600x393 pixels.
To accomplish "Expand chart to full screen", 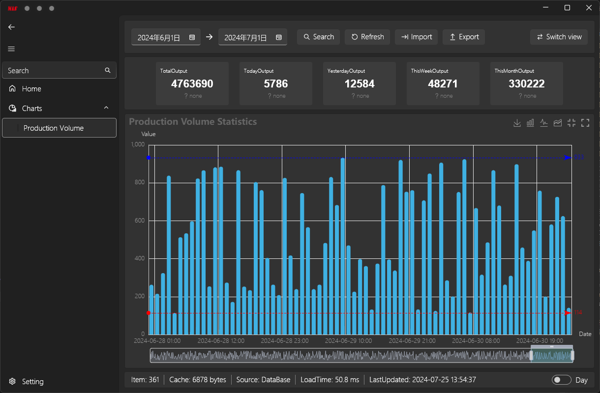I will coord(585,123).
